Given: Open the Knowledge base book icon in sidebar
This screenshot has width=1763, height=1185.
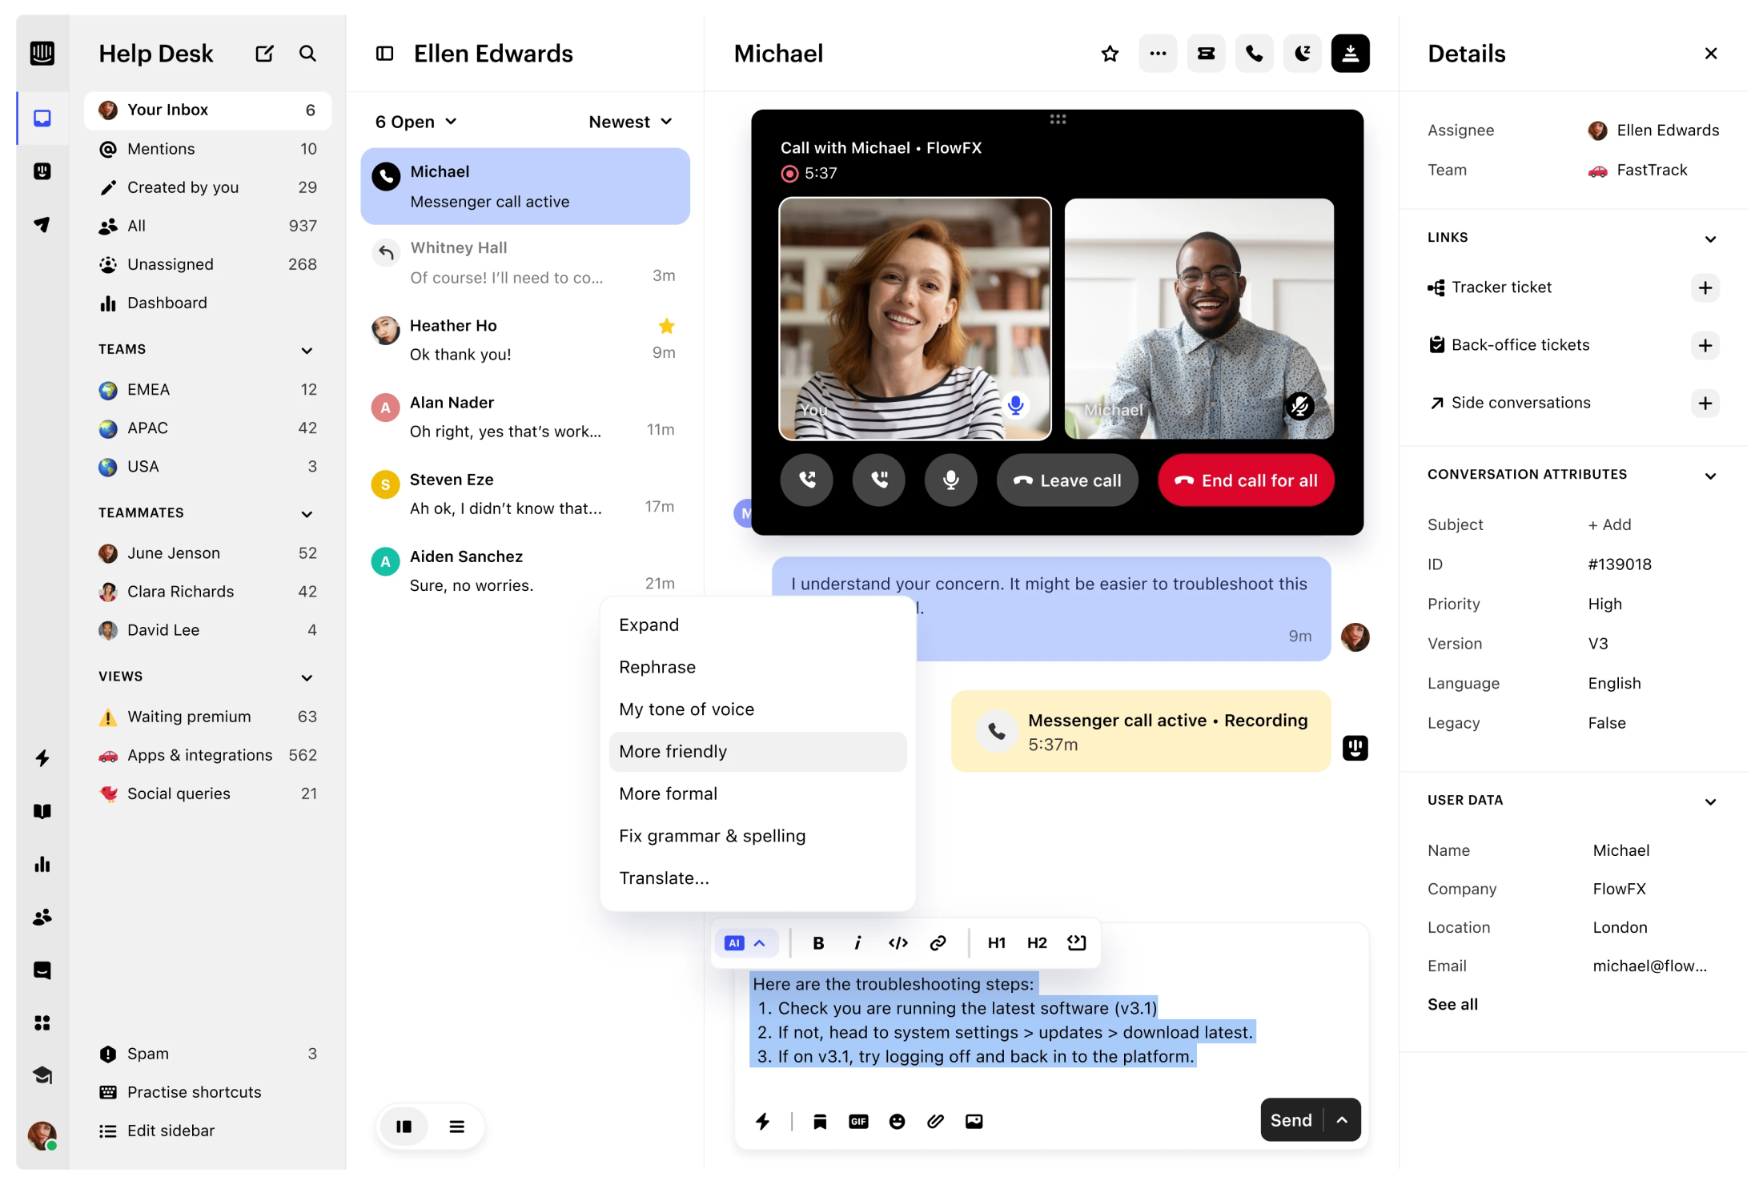Looking at the screenshot, I should tap(42, 811).
